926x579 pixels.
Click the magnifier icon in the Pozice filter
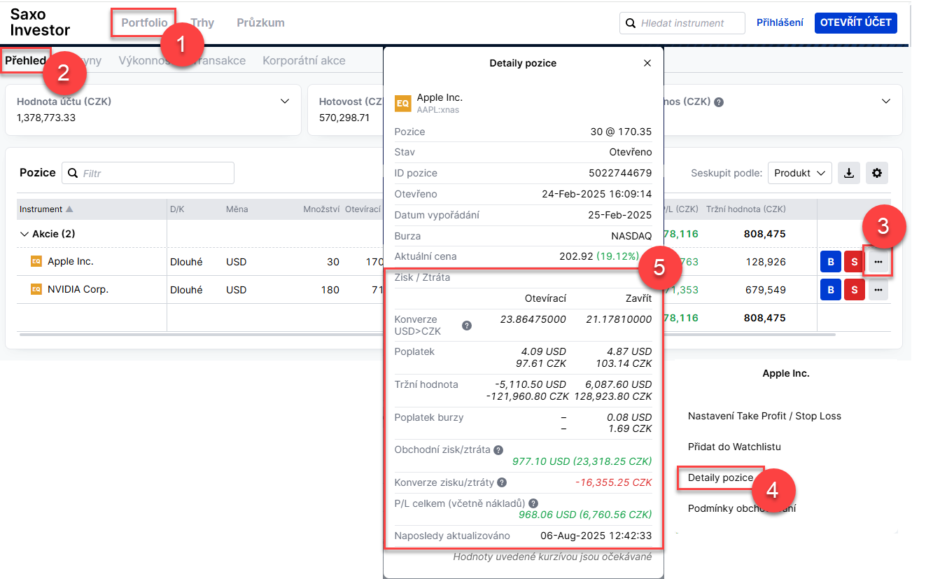[x=72, y=173]
